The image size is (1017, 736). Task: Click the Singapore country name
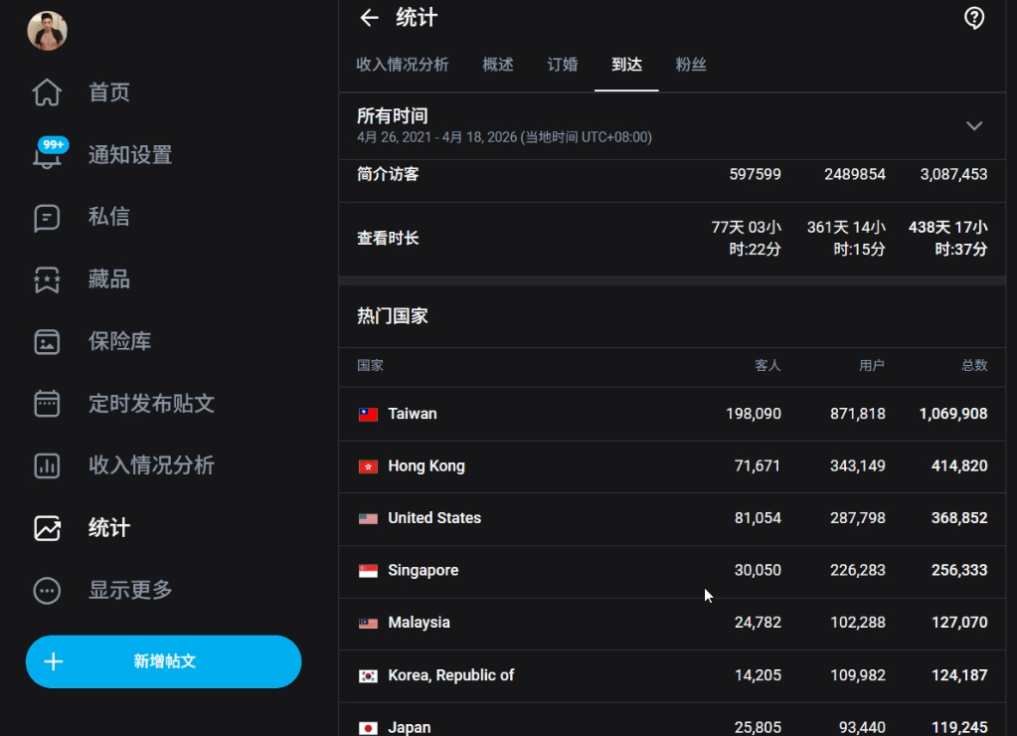tap(423, 571)
